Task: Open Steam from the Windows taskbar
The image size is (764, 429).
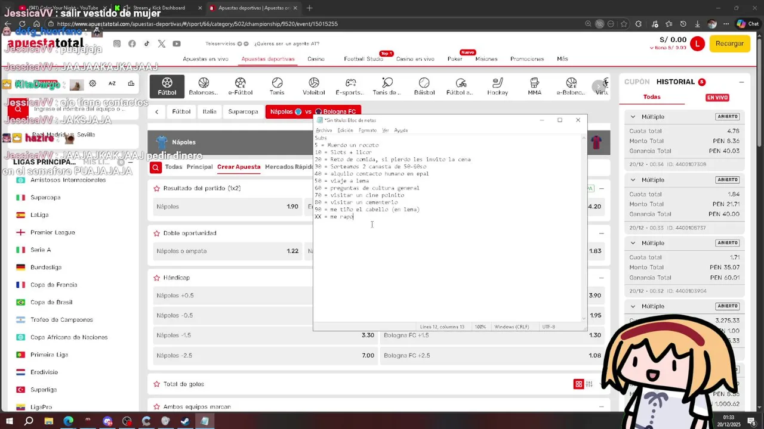Action: [x=185, y=421]
